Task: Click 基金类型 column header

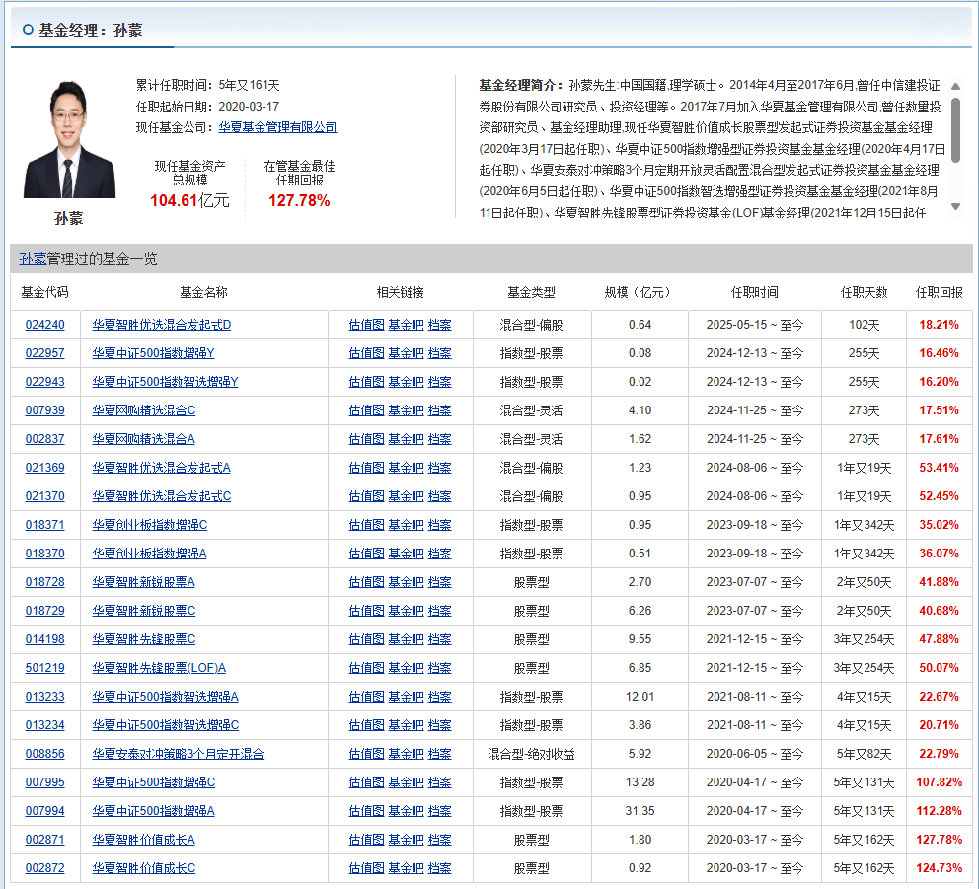Action: point(531,292)
